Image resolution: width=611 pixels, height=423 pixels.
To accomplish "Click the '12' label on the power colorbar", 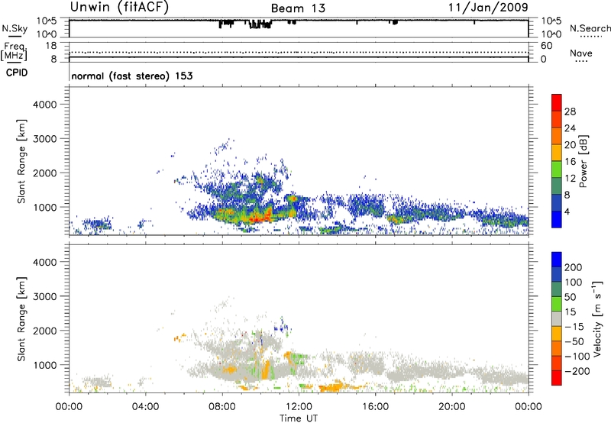I will click(x=570, y=179).
